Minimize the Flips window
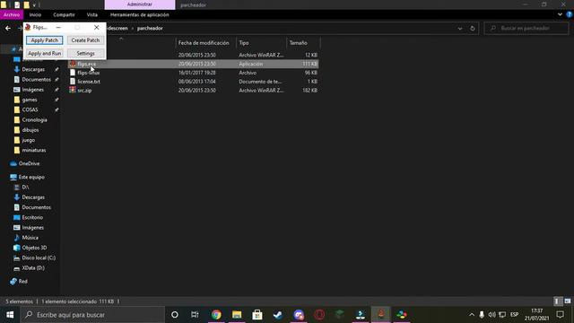Screen dimensions: 574x323 (x=58, y=28)
